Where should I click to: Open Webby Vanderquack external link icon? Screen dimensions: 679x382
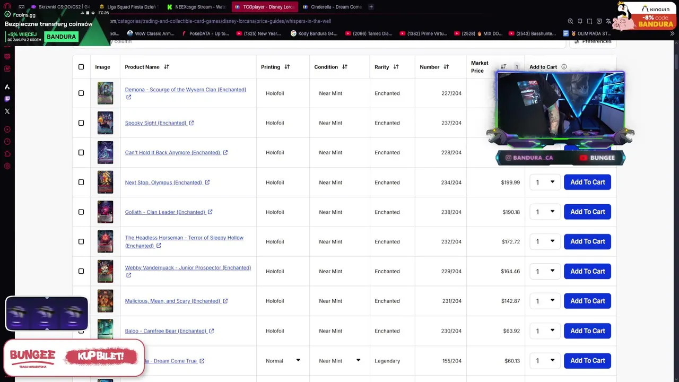click(128, 275)
